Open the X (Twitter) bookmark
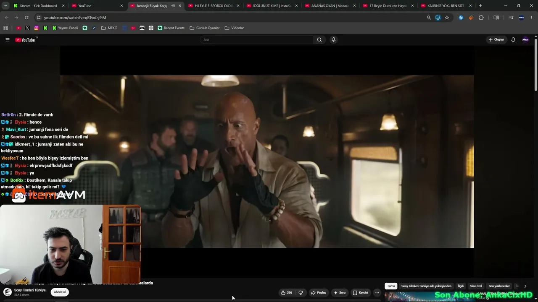The image size is (538, 302). point(27,28)
